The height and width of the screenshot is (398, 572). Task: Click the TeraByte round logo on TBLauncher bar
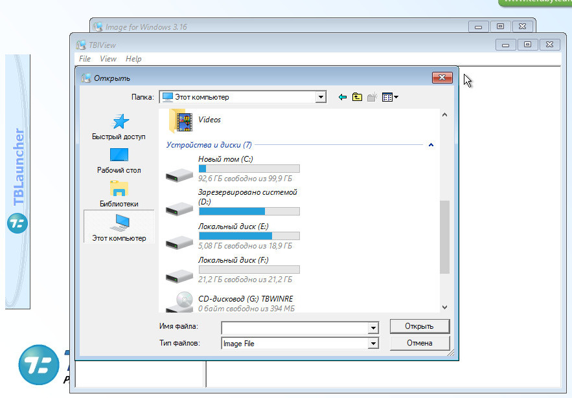pyautogui.click(x=17, y=223)
